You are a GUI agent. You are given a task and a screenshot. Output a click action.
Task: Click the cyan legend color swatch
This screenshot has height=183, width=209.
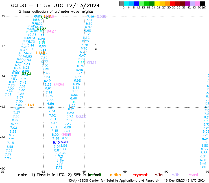click(127, 3)
